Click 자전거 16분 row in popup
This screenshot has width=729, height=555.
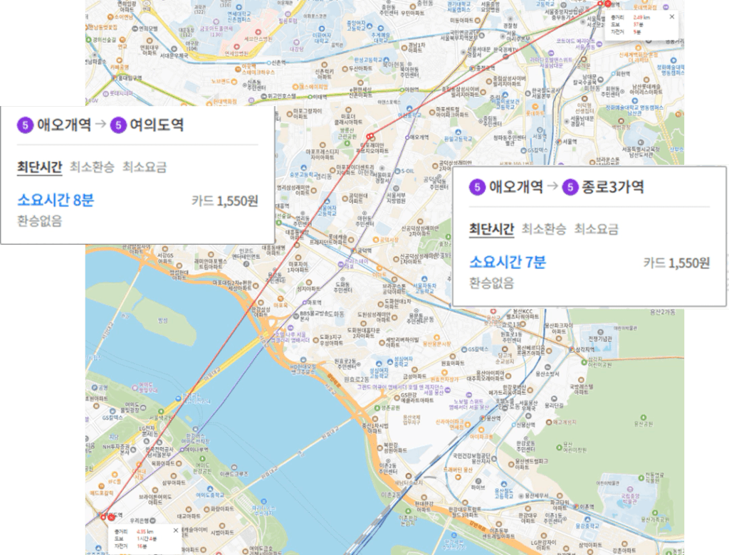pyautogui.click(x=130, y=546)
